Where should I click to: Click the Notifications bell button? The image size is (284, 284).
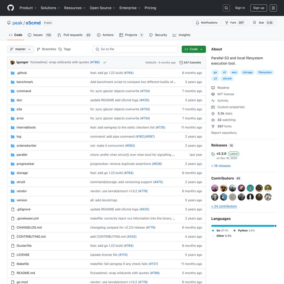(x=206, y=23)
